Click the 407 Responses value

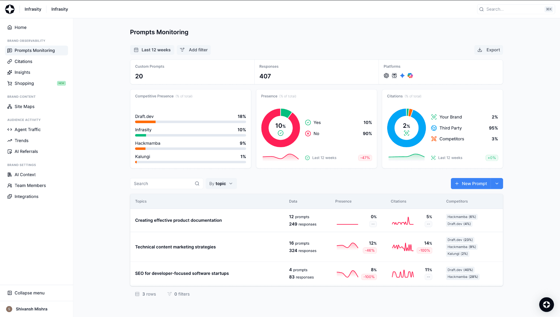(x=265, y=76)
